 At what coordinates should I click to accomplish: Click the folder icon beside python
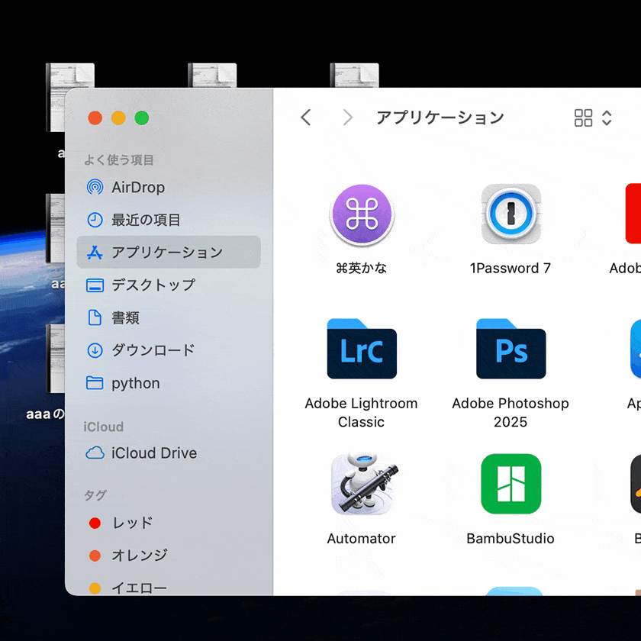[x=95, y=383]
